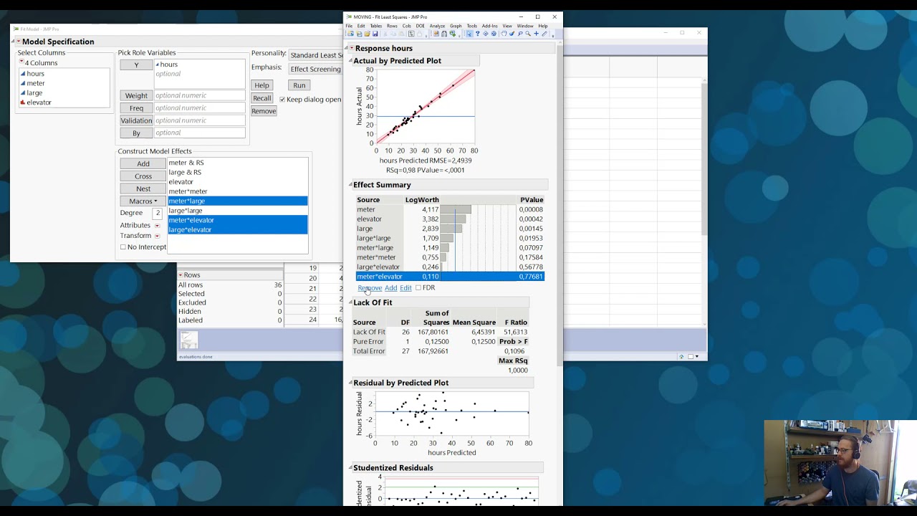
Task: Select the Crosshairs plus tool
Action: [x=536, y=34]
